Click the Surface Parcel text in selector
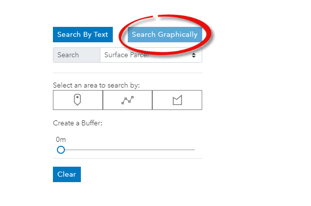Image resolution: width=311 pixels, height=206 pixels. pos(126,55)
